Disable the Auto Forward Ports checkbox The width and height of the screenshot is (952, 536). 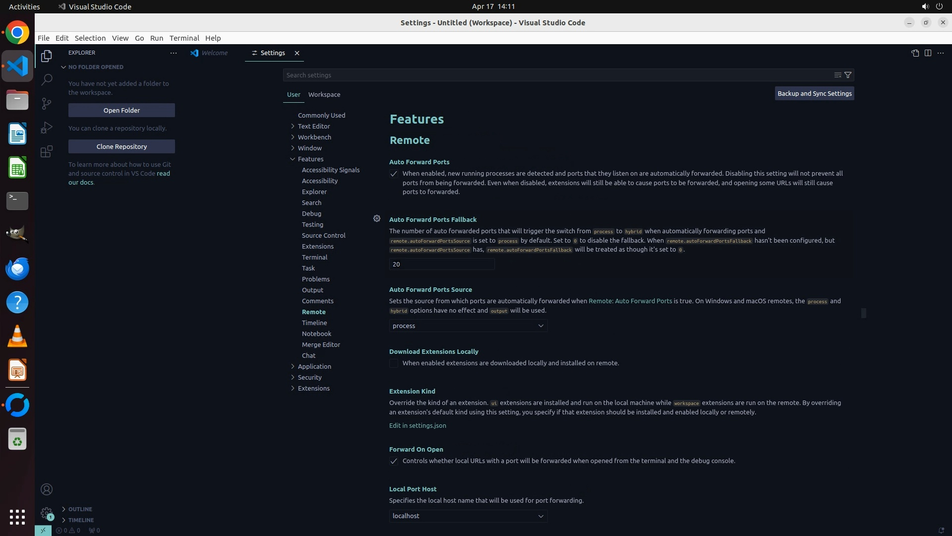pyautogui.click(x=394, y=174)
